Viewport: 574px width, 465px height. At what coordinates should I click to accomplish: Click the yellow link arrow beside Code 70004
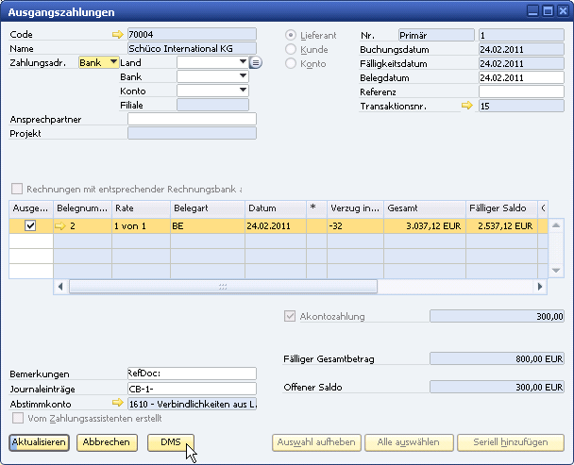tap(117, 35)
